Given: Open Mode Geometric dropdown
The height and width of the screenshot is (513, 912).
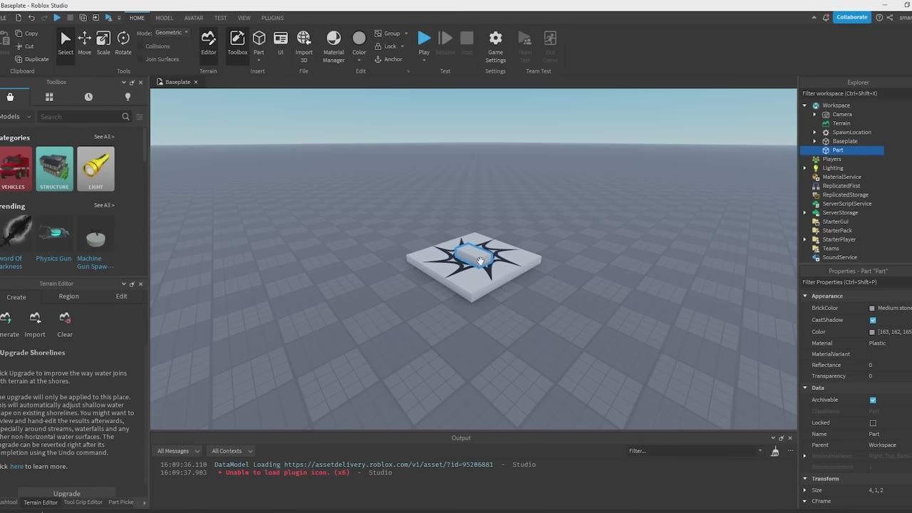Looking at the screenshot, I should (x=172, y=33).
